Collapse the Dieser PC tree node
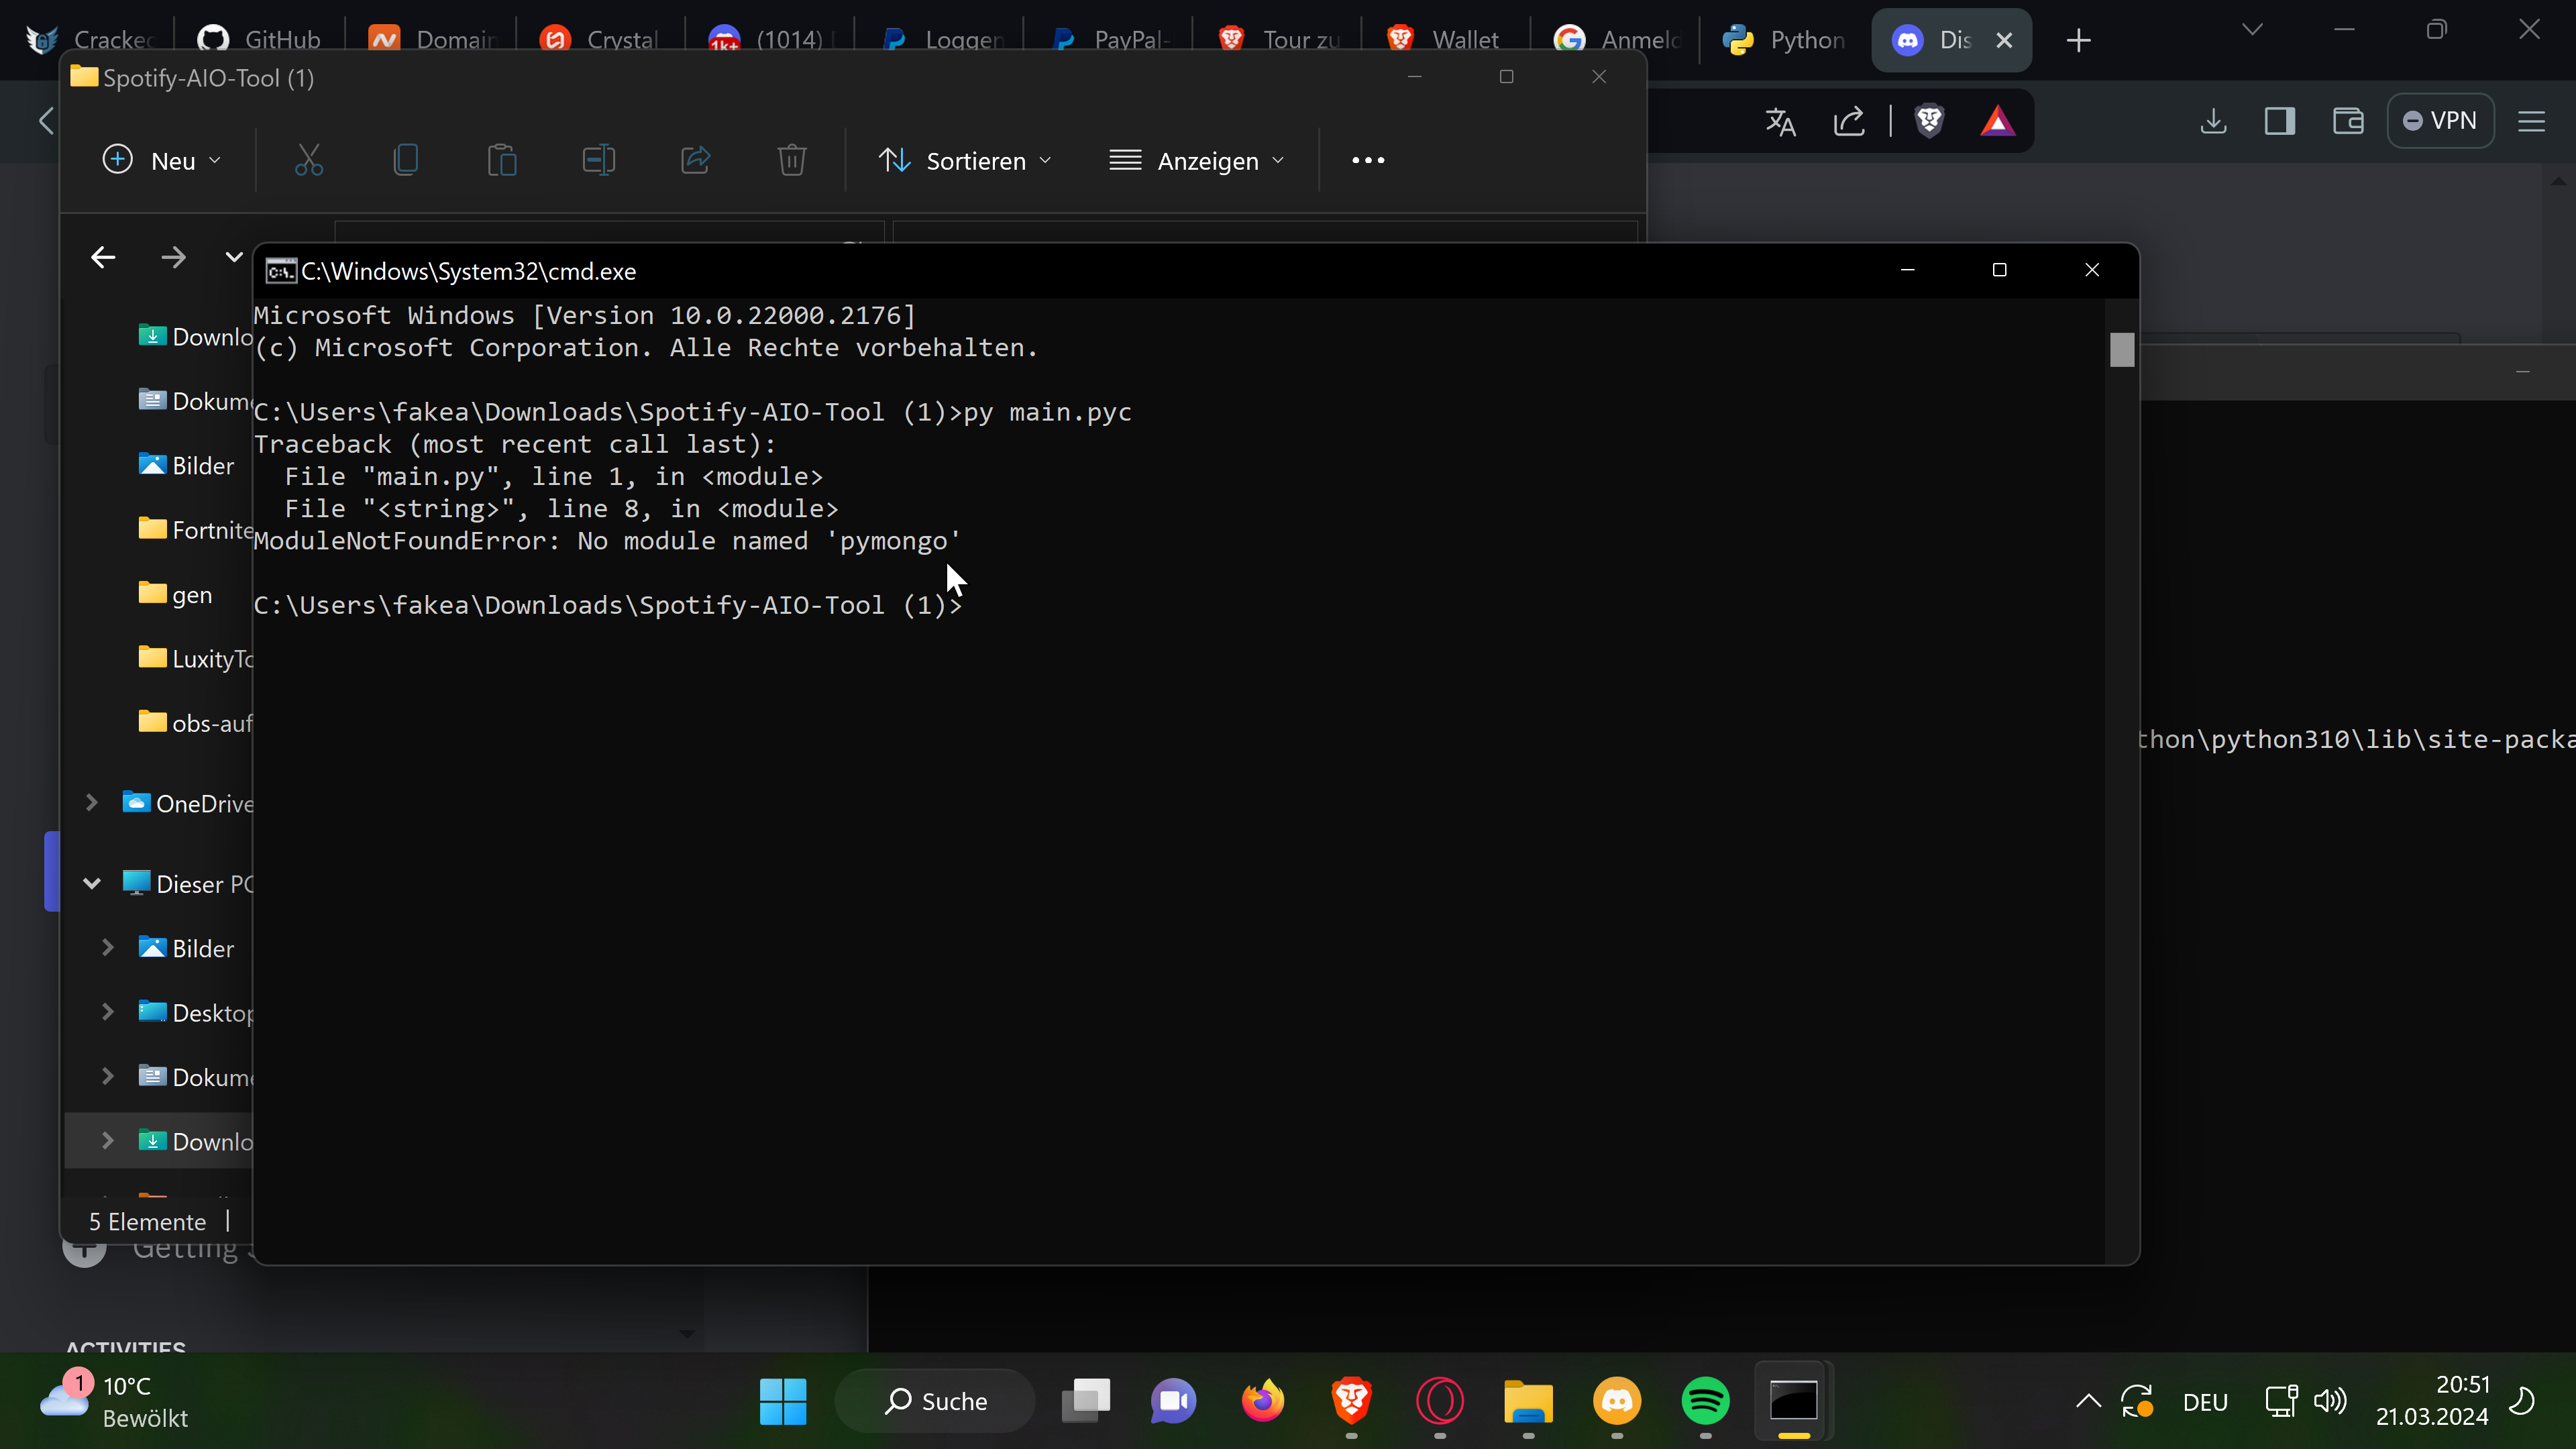Viewport: 2576px width, 1449px height. (91, 884)
